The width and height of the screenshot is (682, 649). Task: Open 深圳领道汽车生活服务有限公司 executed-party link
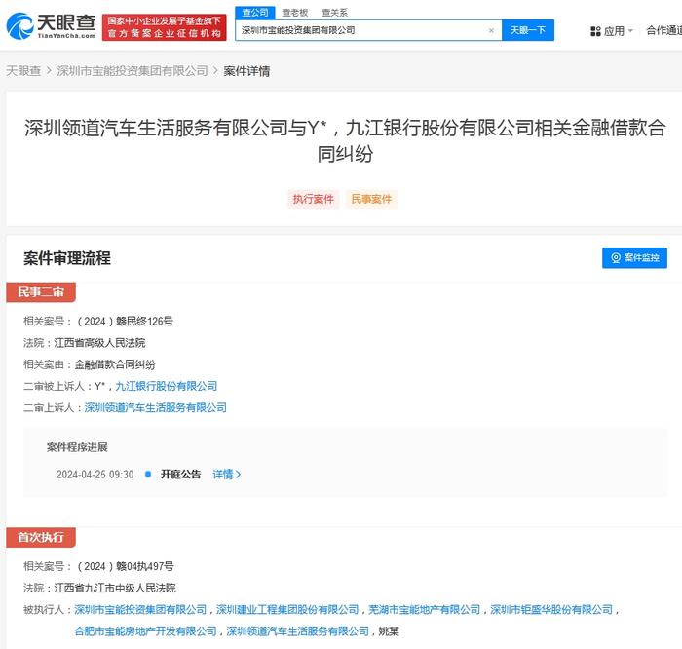[x=298, y=631]
